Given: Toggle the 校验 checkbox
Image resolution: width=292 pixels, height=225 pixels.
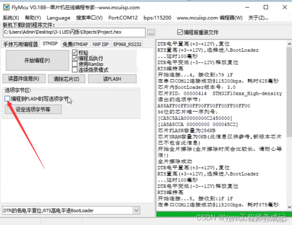Looking at the screenshot, I should pyautogui.click(x=75, y=52).
